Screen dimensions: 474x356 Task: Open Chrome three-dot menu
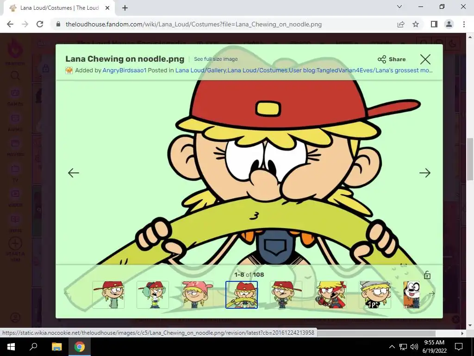tap(464, 24)
